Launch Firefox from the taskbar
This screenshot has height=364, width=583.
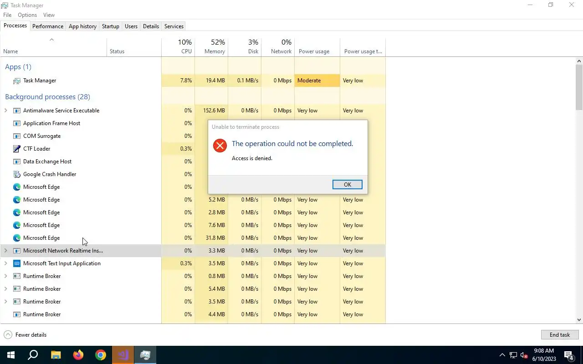[x=78, y=355]
